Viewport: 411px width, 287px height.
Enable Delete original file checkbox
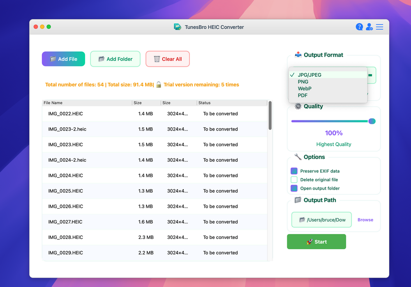pos(294,180)
